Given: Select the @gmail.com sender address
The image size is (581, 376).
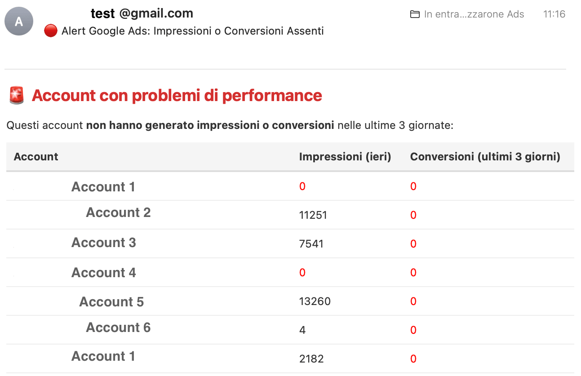Looking at the screenshot, I should [x=156, y=13].
